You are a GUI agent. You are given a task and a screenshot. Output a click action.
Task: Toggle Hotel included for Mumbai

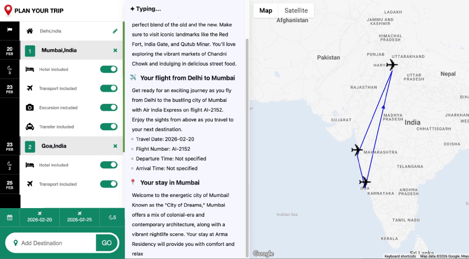click(108, 70)
